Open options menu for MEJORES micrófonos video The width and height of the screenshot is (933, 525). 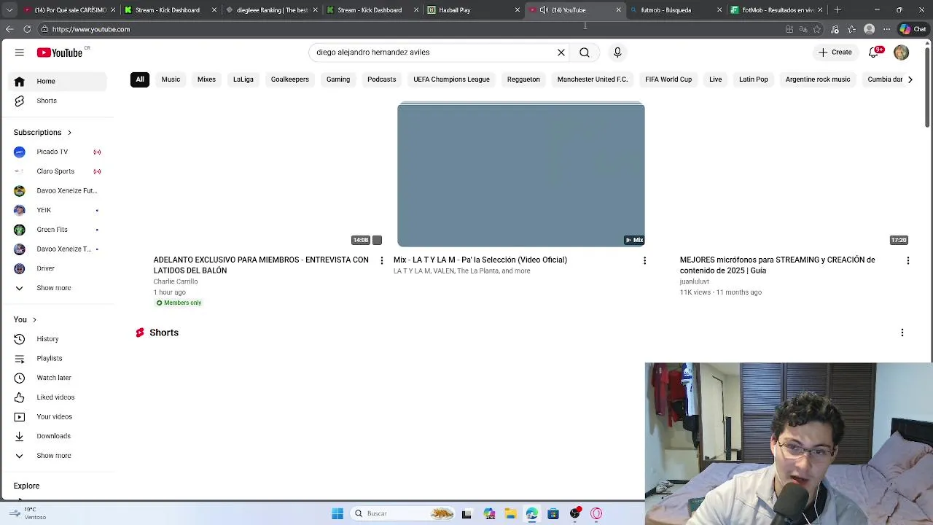click(x=907, y=260)
